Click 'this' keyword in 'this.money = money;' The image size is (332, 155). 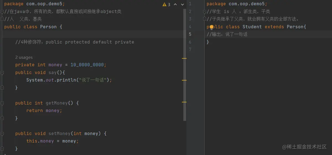click(32, 141)
